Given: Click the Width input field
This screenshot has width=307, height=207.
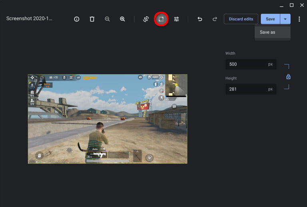Looking at the screenshot, I should tap(251, 64).
